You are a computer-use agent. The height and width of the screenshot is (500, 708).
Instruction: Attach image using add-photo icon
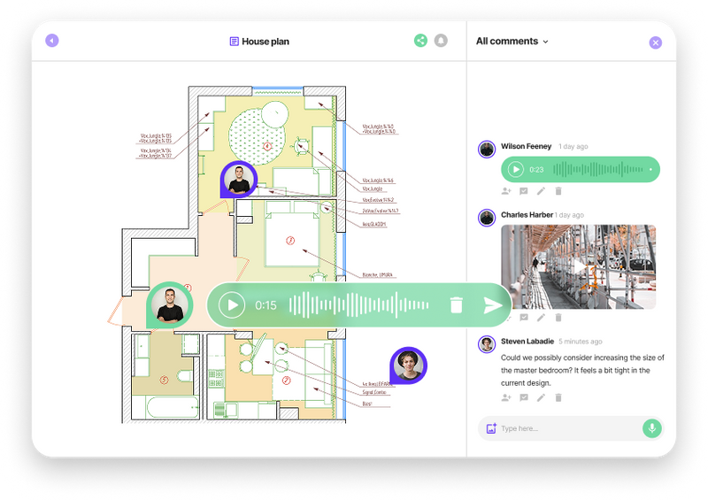[491, 428]
